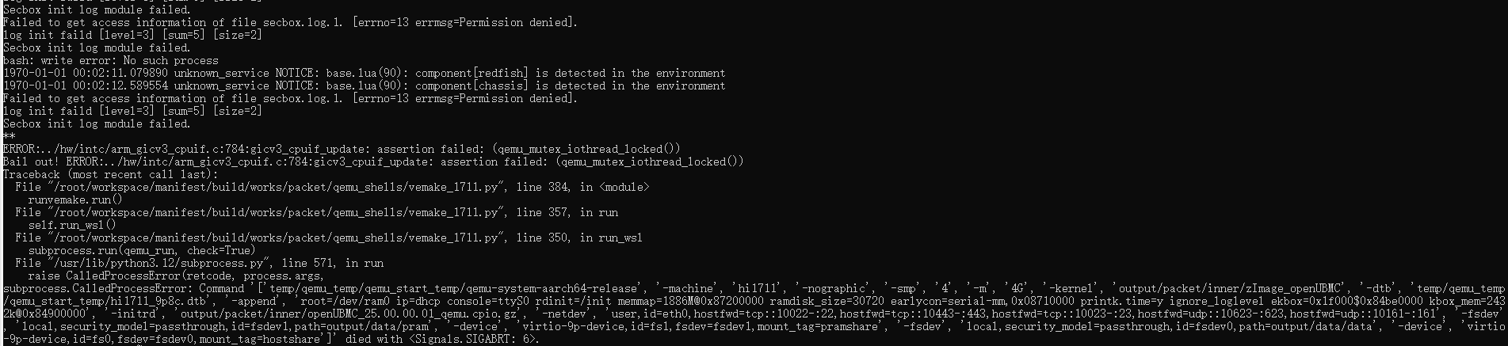The image size is (1508, 346).
Task: Click the component[redfish] NOTICE log line
Action: [364, 73]
